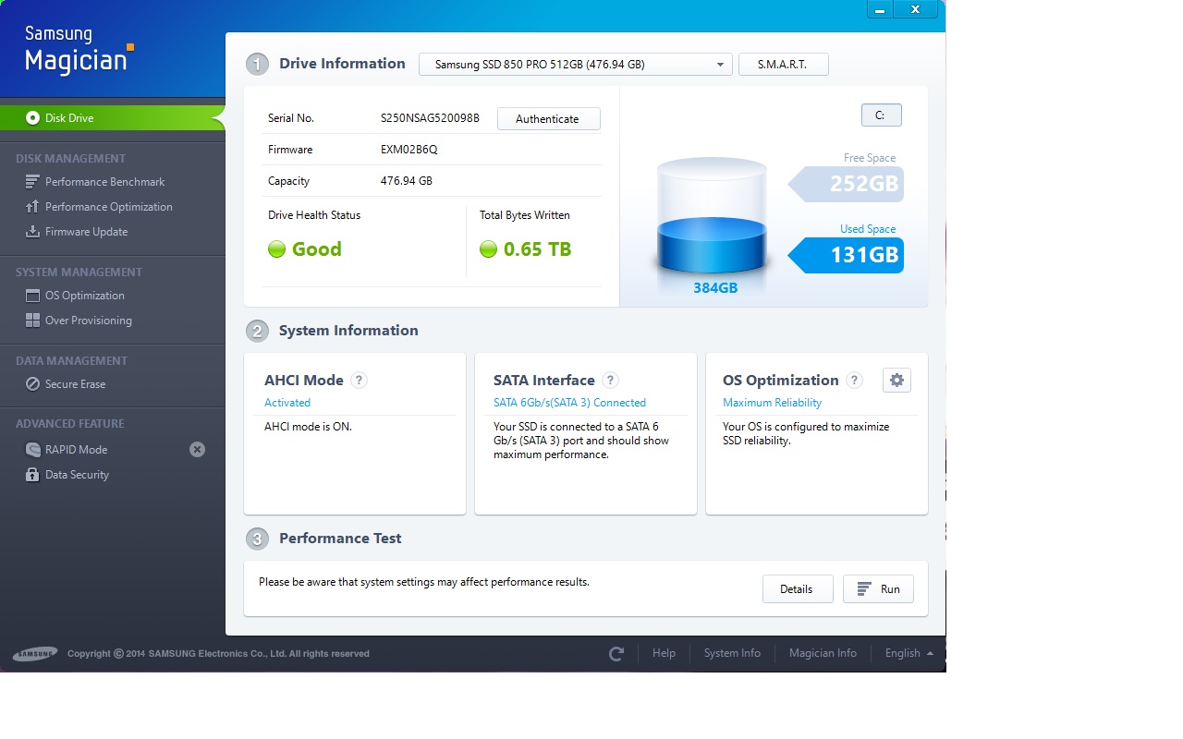Click the S.M.A.R.T. button

point(783,65)
